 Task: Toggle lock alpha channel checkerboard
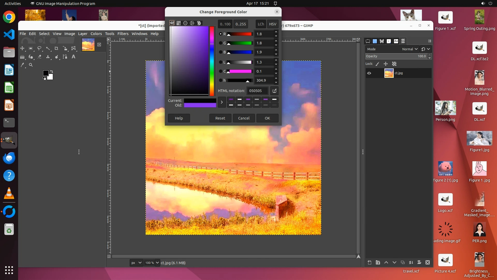click(394, 64)
